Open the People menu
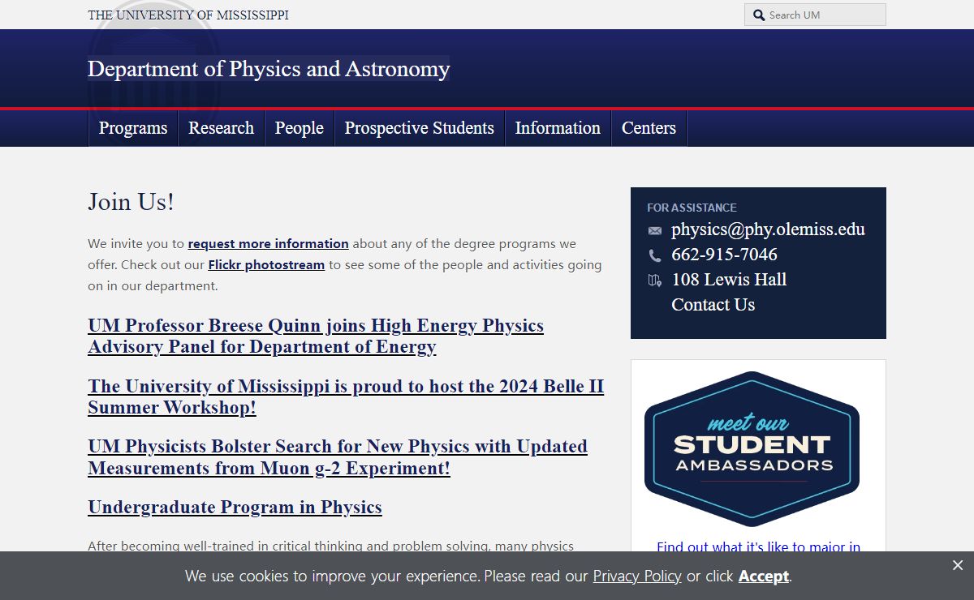 [300, 128]
